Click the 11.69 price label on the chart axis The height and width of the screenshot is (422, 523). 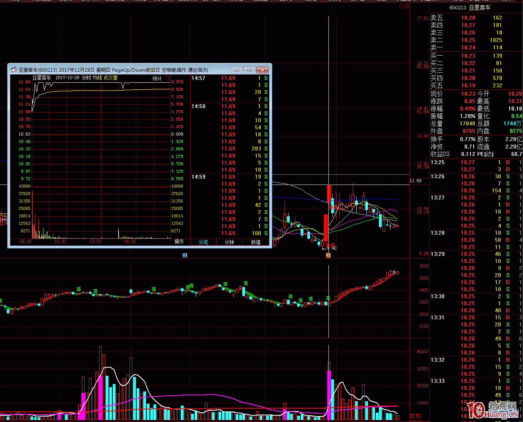point(416,181)
